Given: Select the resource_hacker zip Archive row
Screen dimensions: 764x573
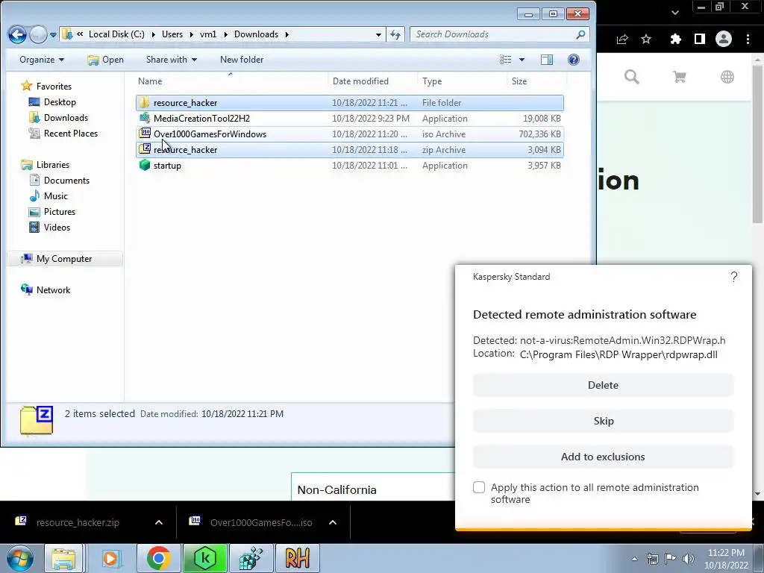Looking at the screenshot, I should click(x=349, y=149).
